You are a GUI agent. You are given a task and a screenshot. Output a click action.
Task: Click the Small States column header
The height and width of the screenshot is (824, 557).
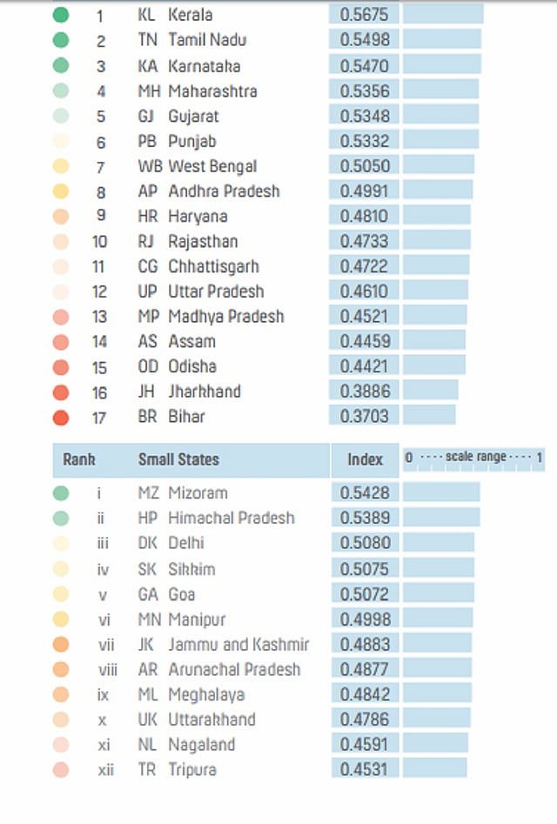pyautogui.click(x=178, y=459)
